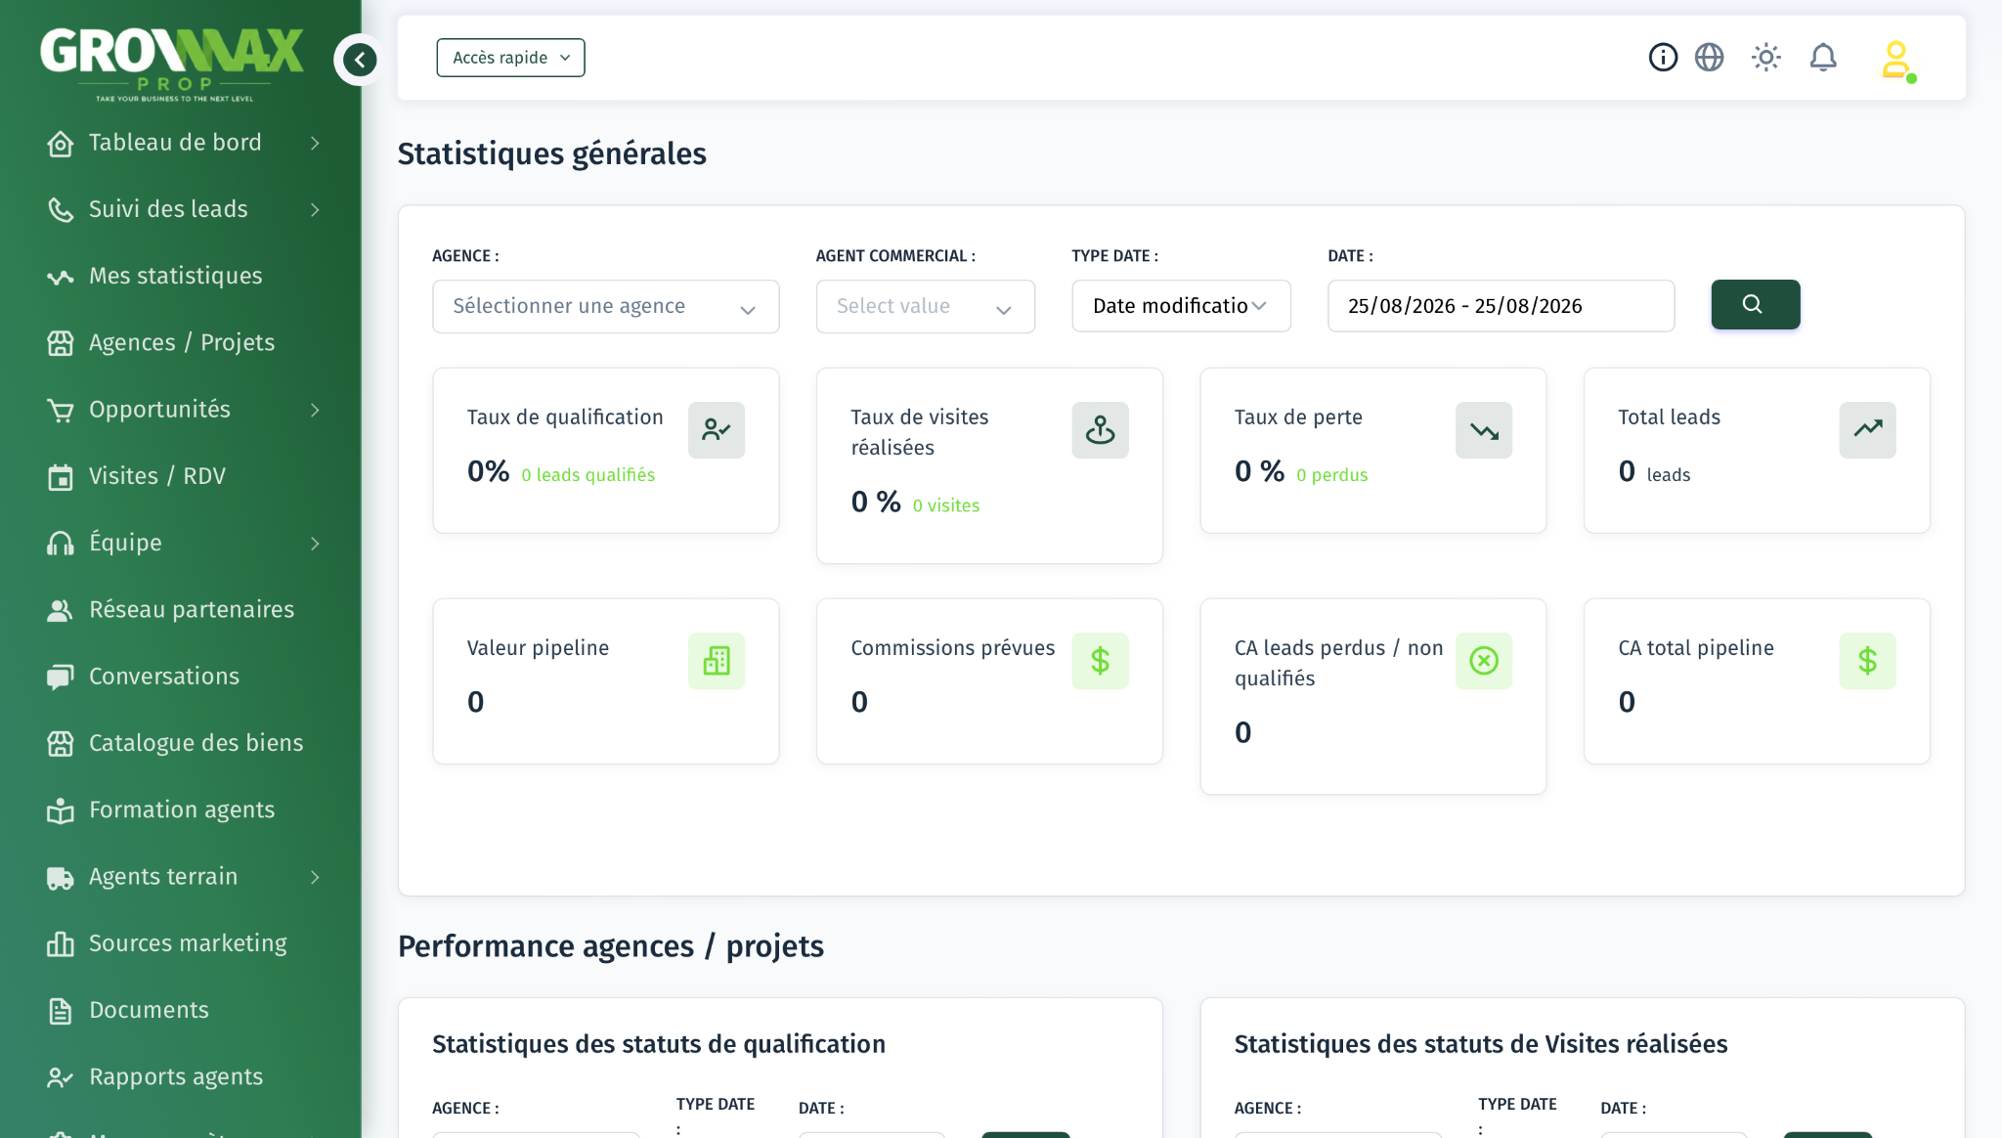Screen dimensions: 2002x1138
Task: Toggle the light/dark theme sun icon
Action: coord(1765,58)
